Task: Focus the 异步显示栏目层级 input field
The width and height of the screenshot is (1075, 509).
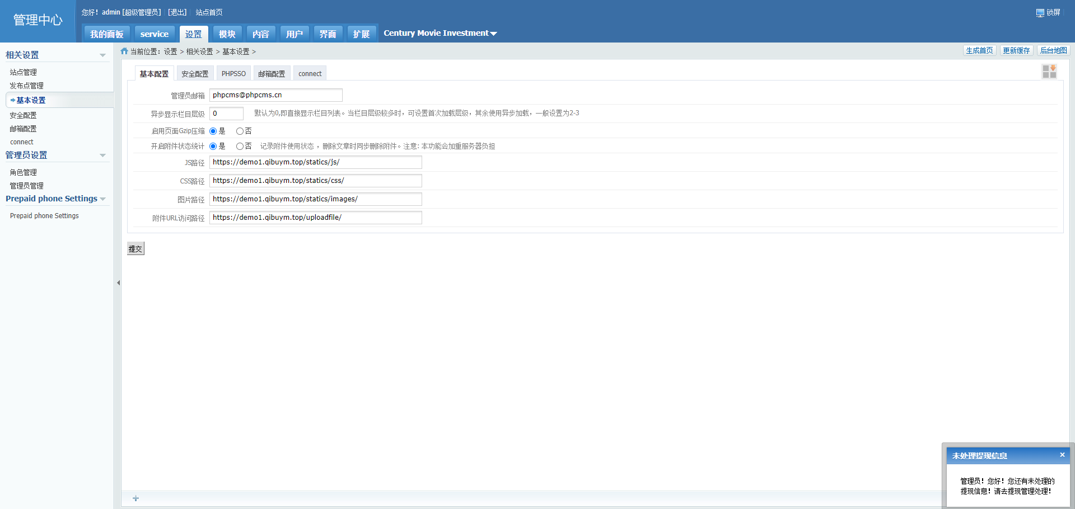Action: point(227,114)
